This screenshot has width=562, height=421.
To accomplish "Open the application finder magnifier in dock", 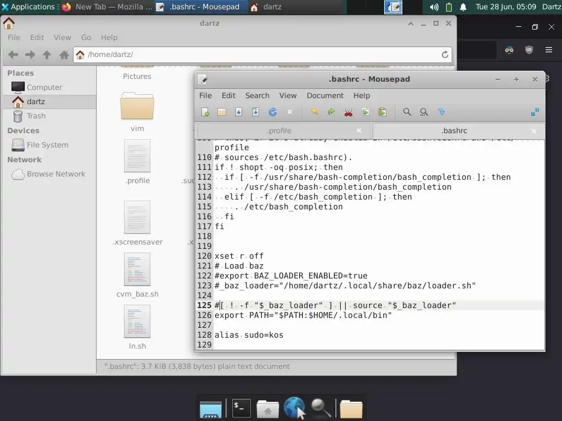I will pos(321,408).
